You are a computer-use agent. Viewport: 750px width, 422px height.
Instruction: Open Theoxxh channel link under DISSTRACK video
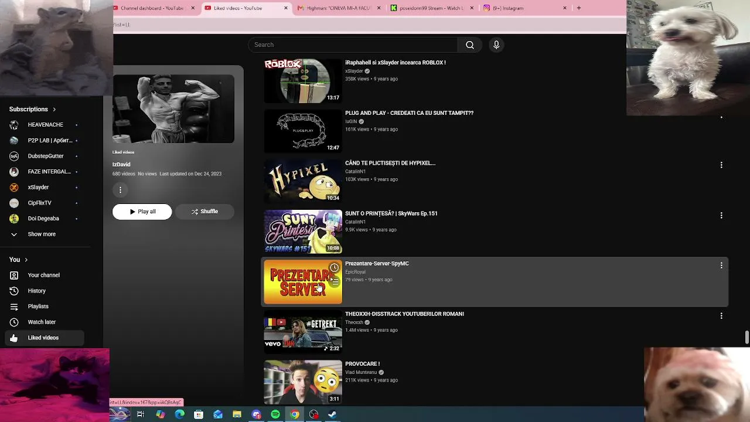pos(354,322)
